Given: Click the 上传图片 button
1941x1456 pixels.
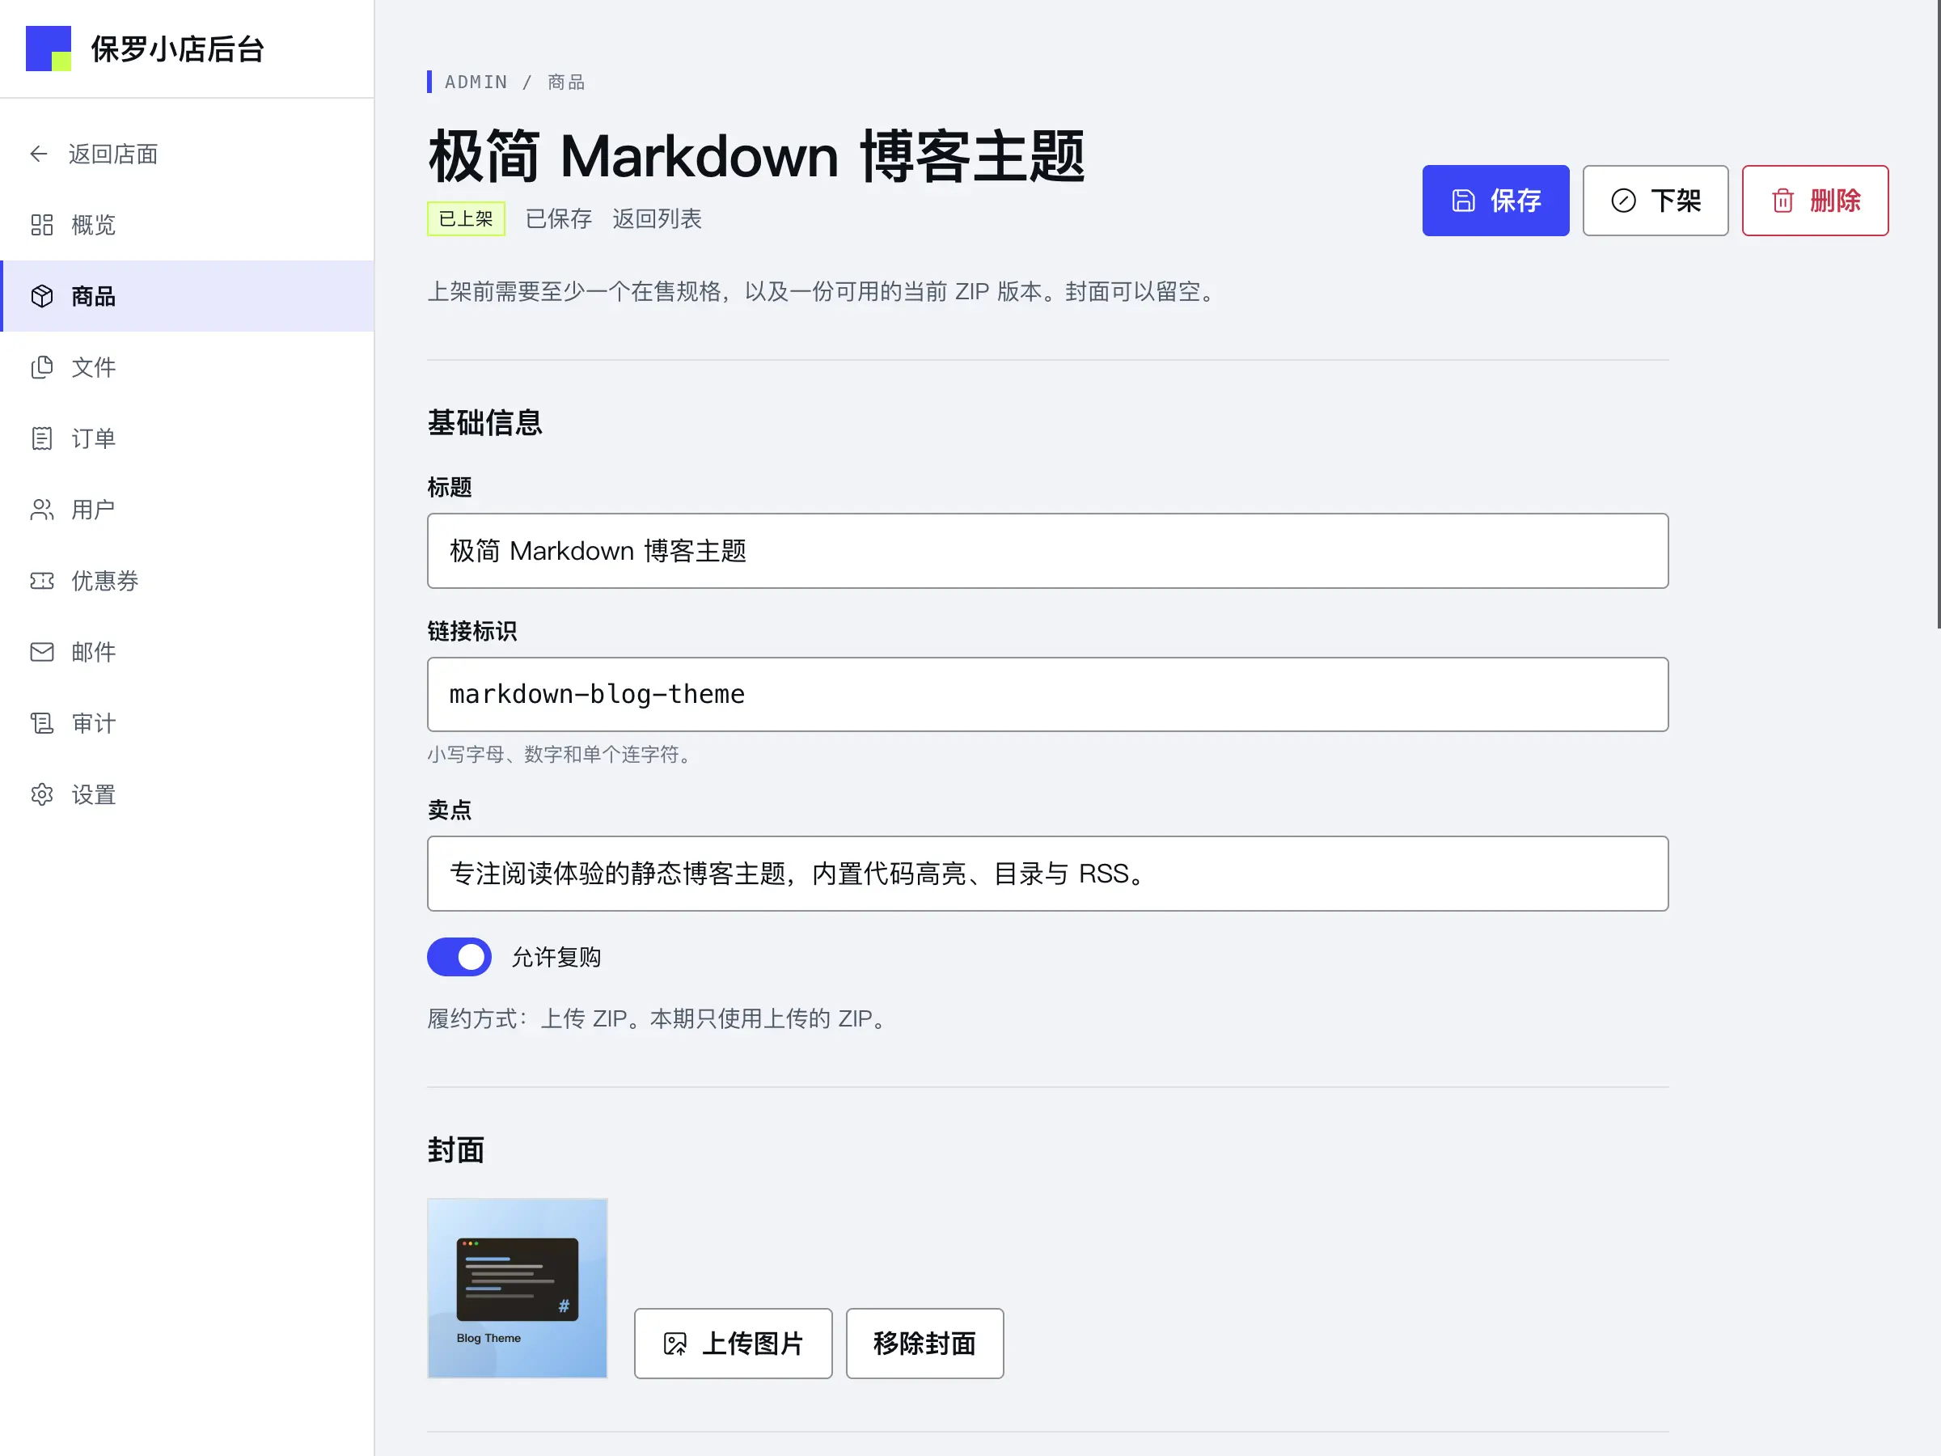Looking at the screenshot, I should tap(733, 1344).
